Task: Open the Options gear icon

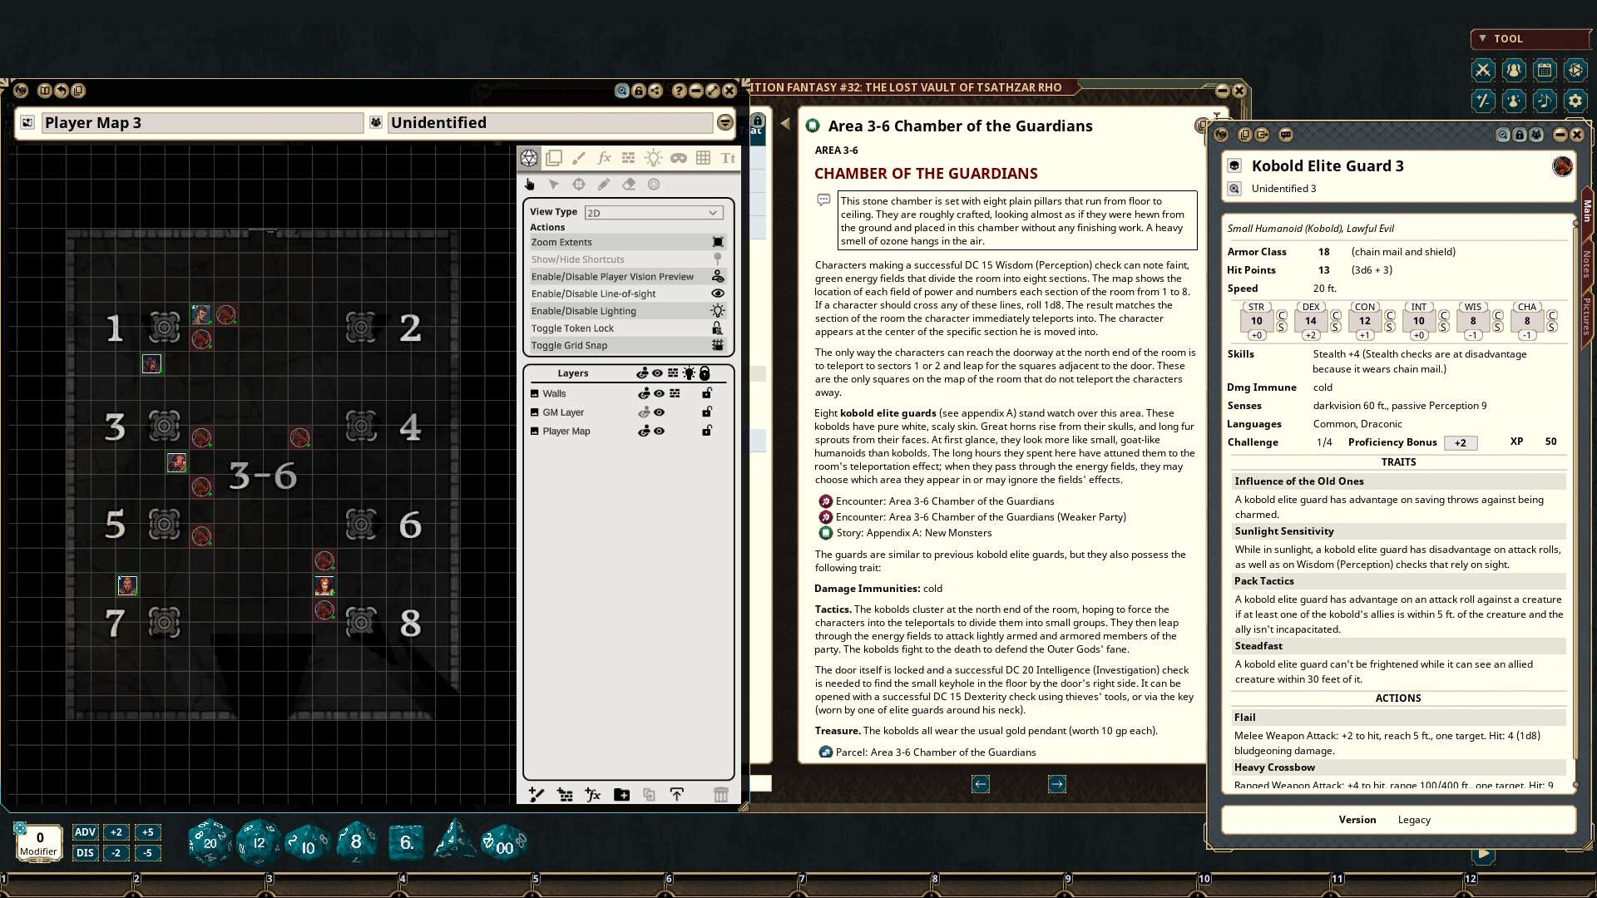Action: point(1575,101)
